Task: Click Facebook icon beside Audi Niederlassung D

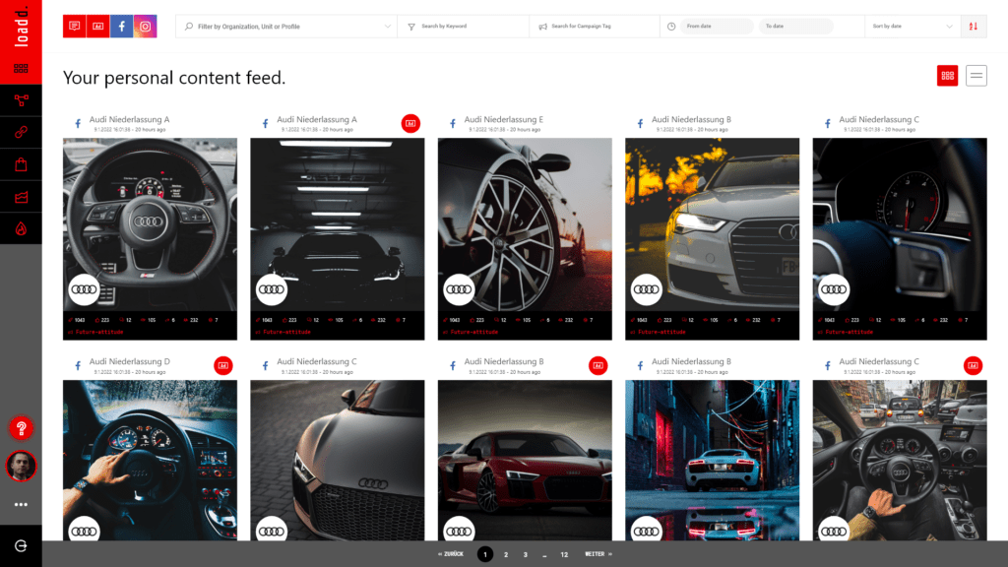Action: [x=78, y=366]
